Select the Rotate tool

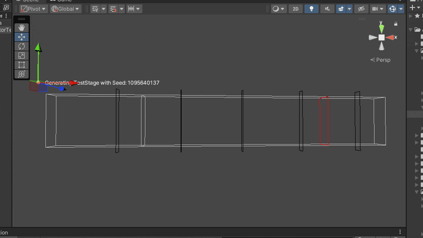click(x=22, y=46)
